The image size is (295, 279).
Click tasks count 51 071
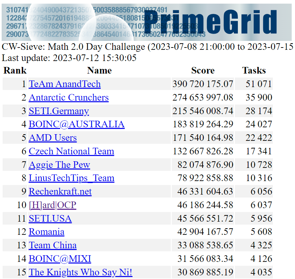tap(259, 84)
